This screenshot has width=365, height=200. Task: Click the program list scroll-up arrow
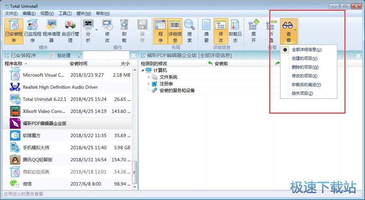click(x=134, y=70)
